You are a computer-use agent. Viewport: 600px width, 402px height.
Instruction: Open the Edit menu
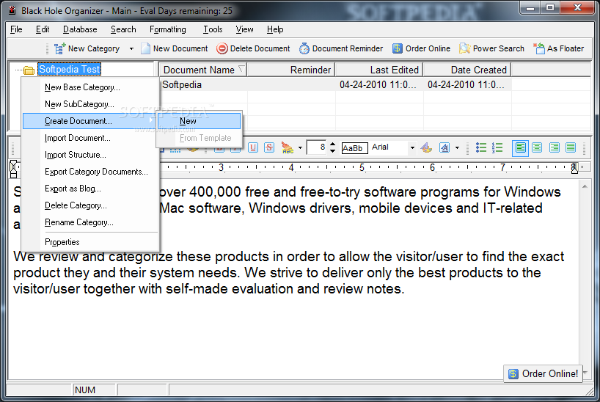click(x=43, y=29)
